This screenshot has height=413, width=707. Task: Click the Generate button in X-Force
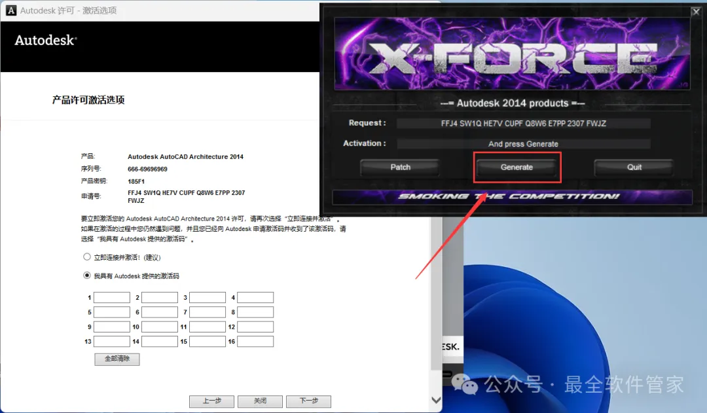(x=517, y=168)
